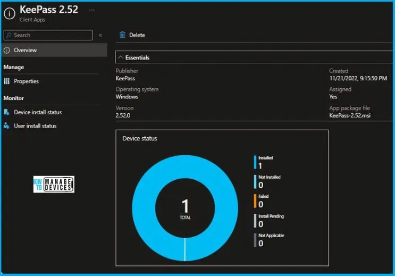This screenshot has width=395, height=276.
Task: Click the 1 TOTAL center of chart
Action: tap(185, 208)
